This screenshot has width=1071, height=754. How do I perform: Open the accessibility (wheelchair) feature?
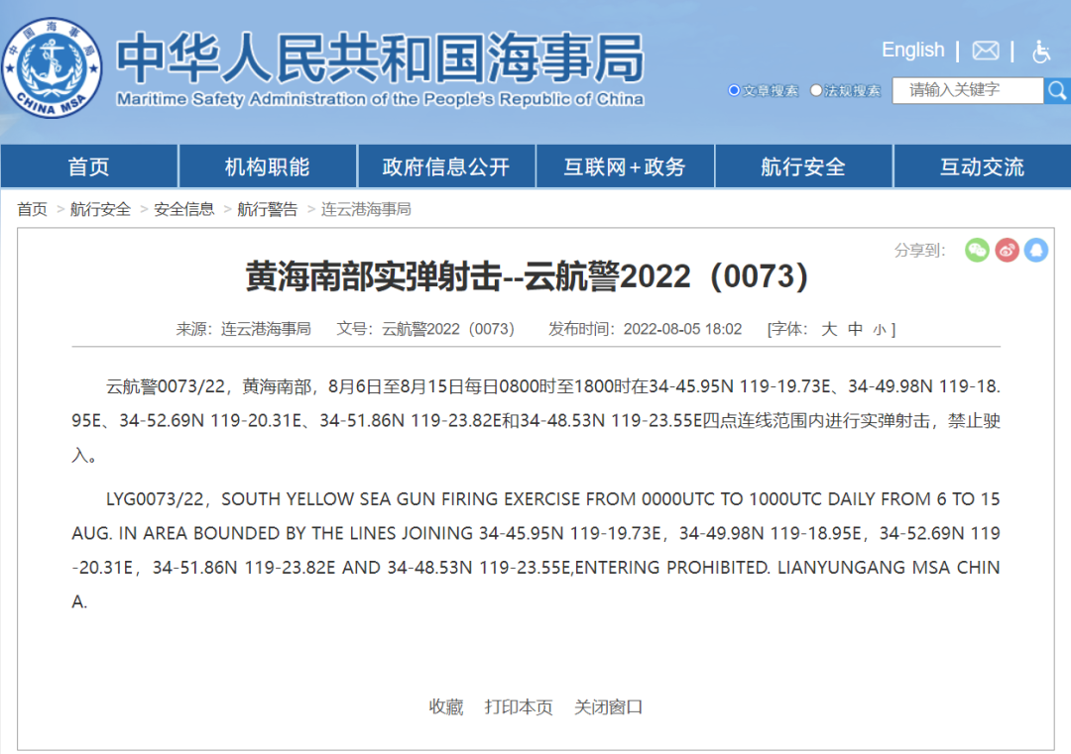tap(1041, 51)
